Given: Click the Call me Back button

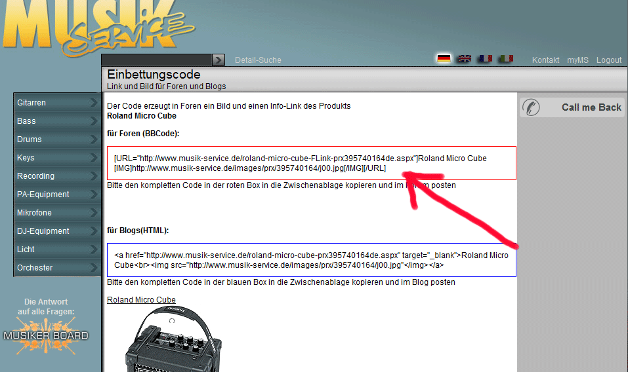Looking at the screenshot, I should [572, 107].
